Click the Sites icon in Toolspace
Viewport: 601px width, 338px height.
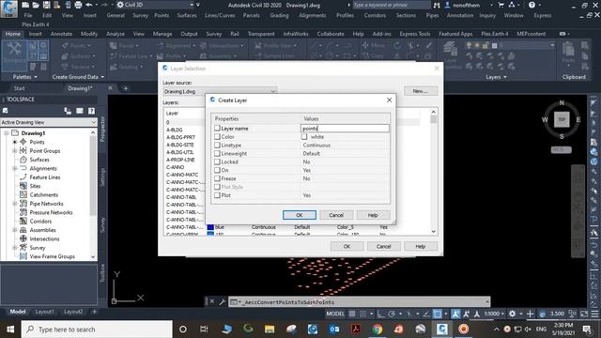tap(23, 186)
